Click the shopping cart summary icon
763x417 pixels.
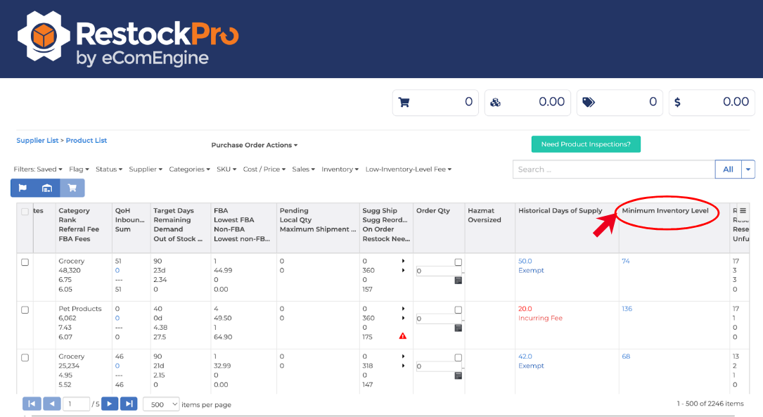pos(404,102)
